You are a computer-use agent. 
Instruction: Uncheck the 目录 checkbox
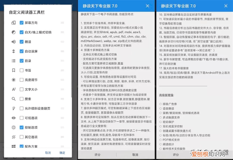click(21, 61)
